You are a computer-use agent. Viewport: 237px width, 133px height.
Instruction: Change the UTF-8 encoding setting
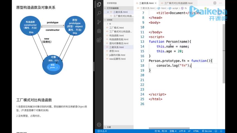(182, 131)
